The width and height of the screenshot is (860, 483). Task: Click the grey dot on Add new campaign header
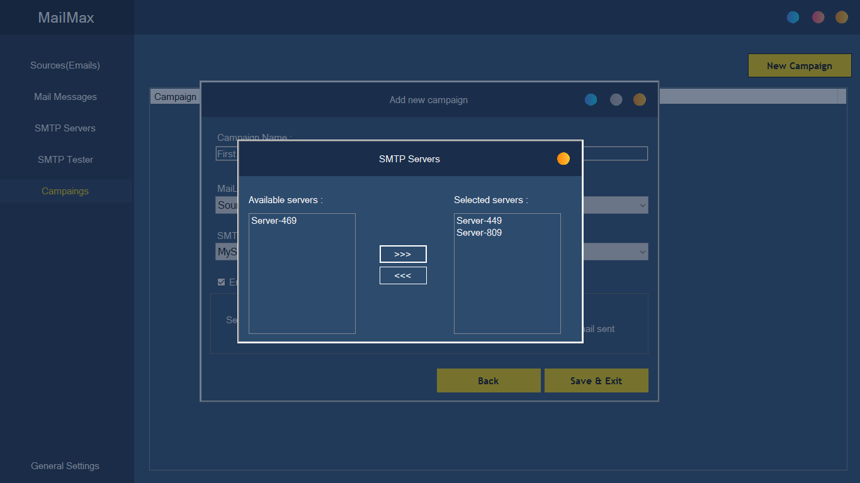[616, 99]
